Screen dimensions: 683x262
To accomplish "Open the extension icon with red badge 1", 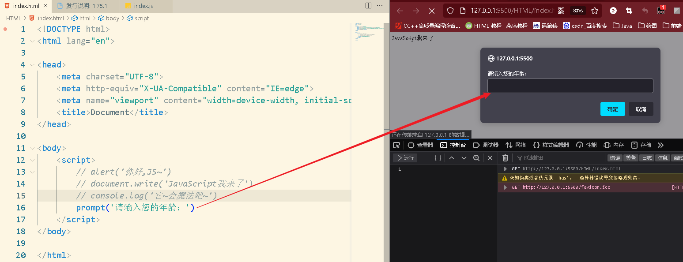I will point(661,10).
